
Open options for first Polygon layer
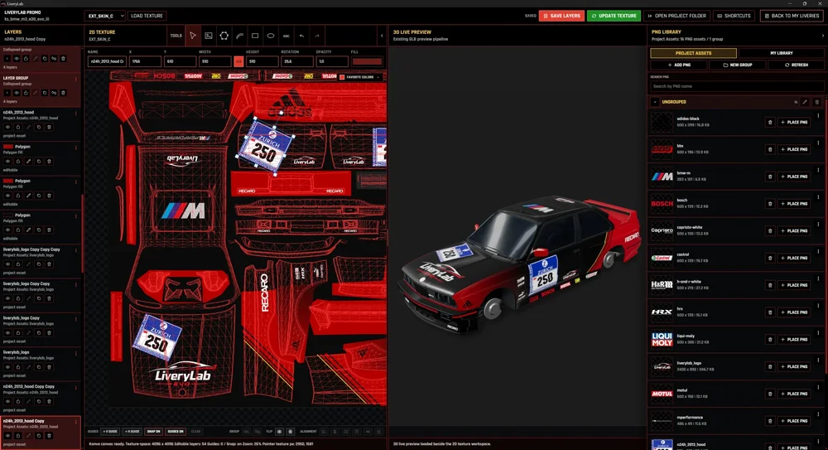click(76, 148)
